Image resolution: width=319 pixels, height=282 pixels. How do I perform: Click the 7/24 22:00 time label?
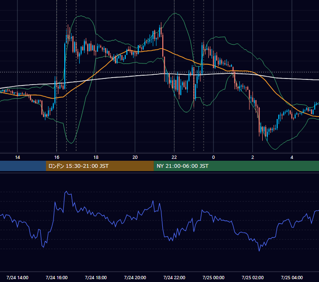coord(175,277)
